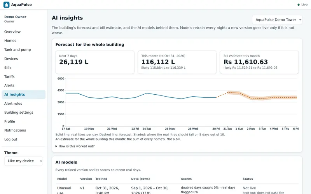The height and width of the screenshot is (194, 311).
Task: Click the 'Trained' column header
Action: [101, 179]
